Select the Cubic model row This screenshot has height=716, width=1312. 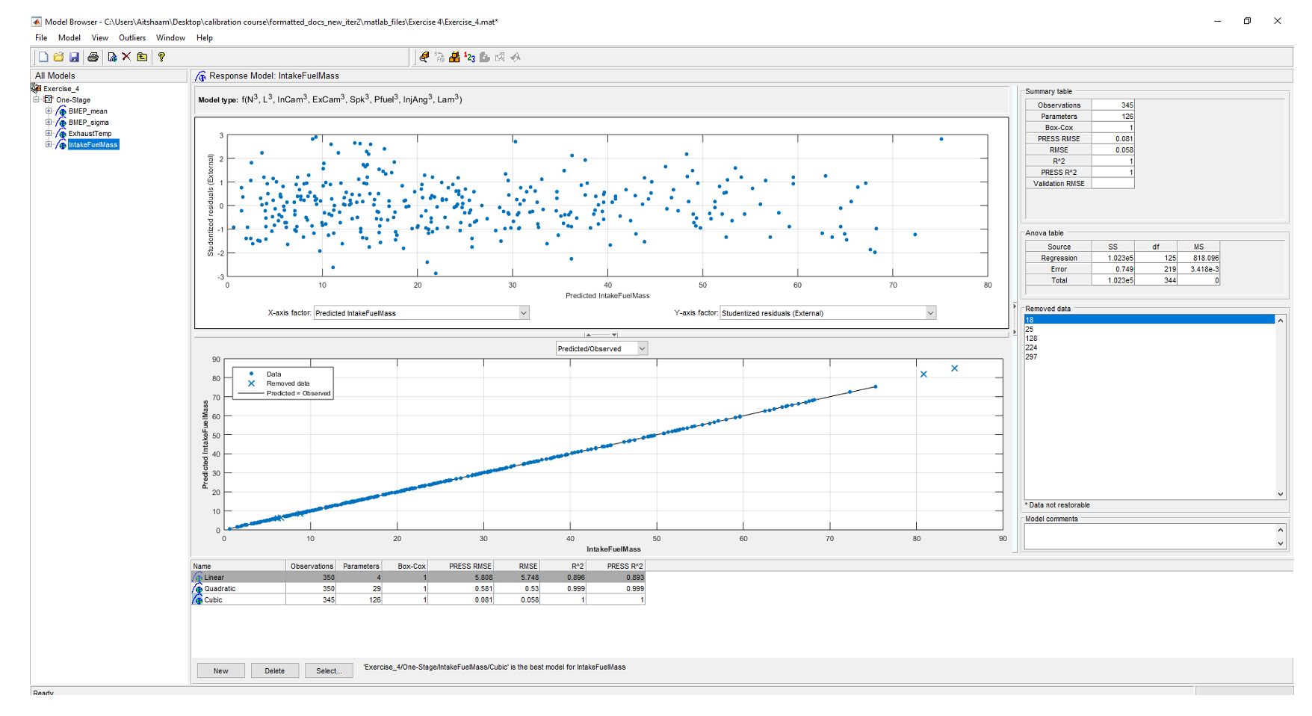tap(418, 600)
